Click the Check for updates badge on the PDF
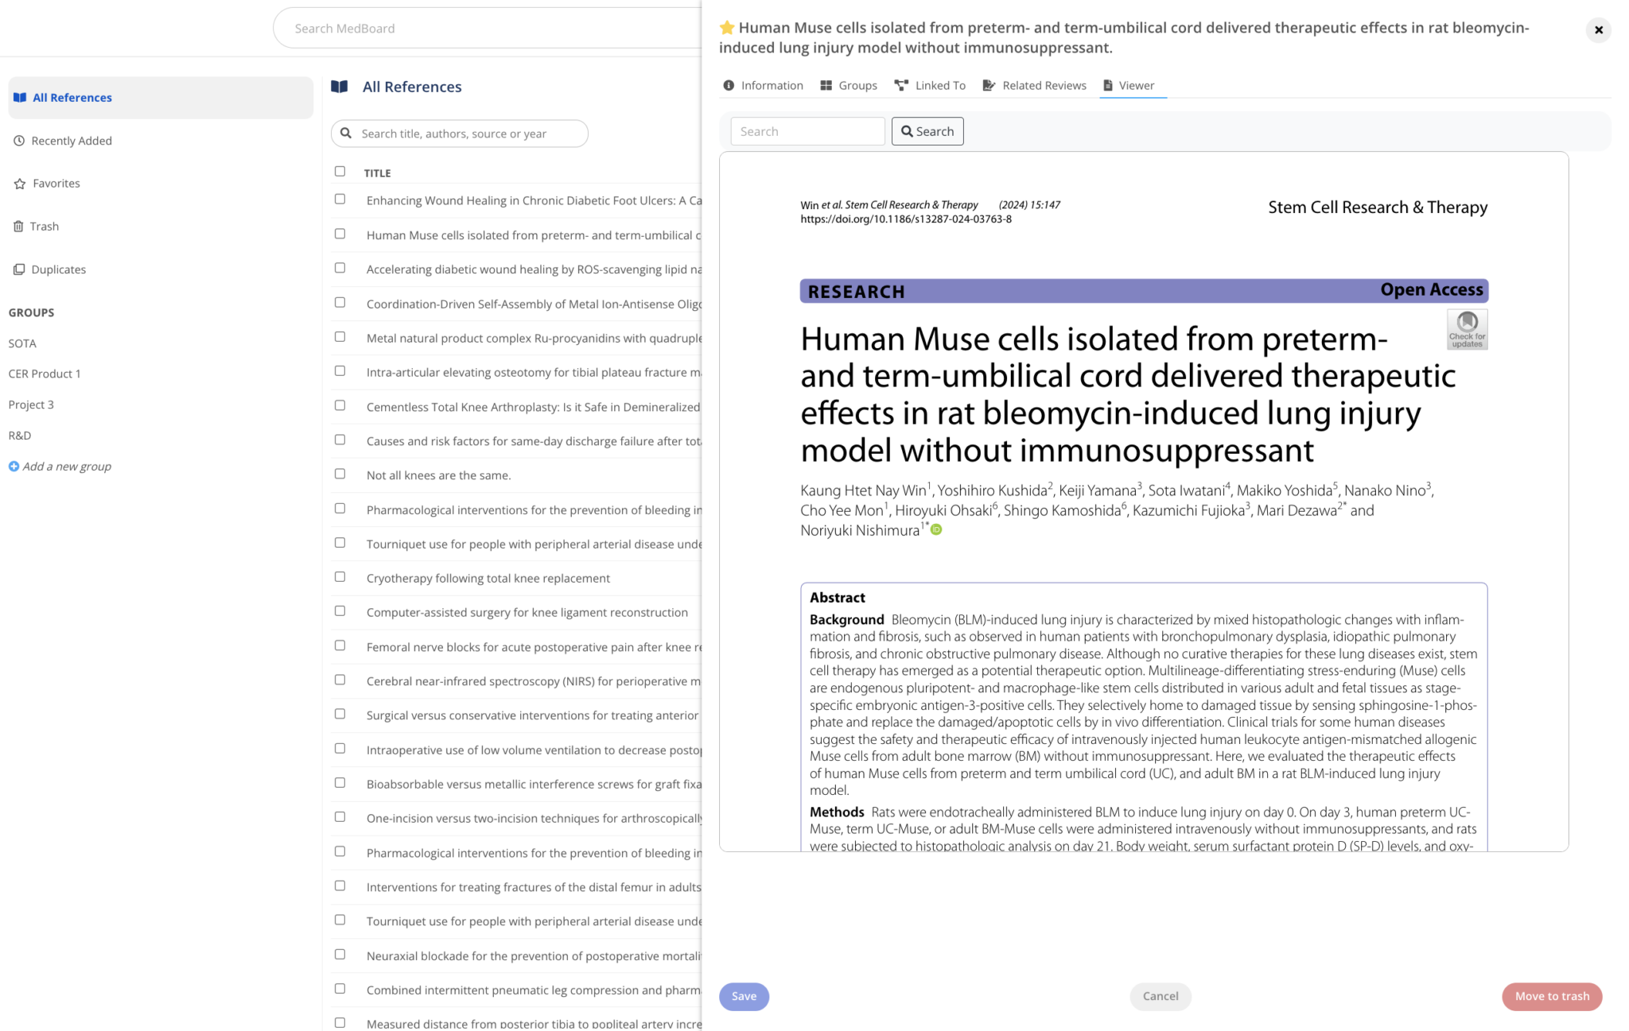This screenshot has height=1031, width=1629. tap(1467, 328)
